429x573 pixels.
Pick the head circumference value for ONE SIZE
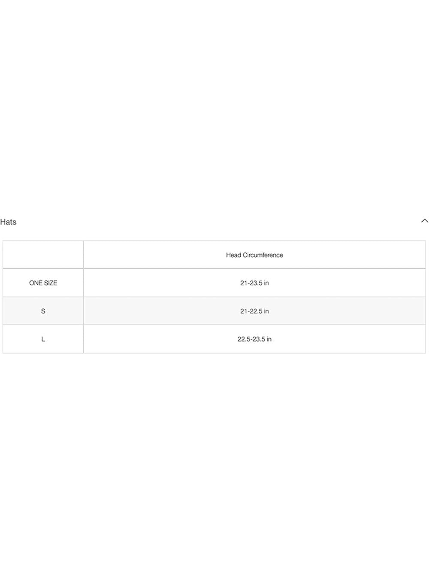pos(254,283)
